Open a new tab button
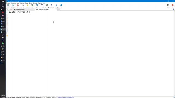Image resolution: width=175 pixels, height=98 pixels. tap(59, 9)
